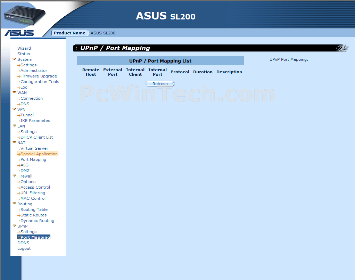
Task: Click the Firewall menu label
Action: (25, 176)
